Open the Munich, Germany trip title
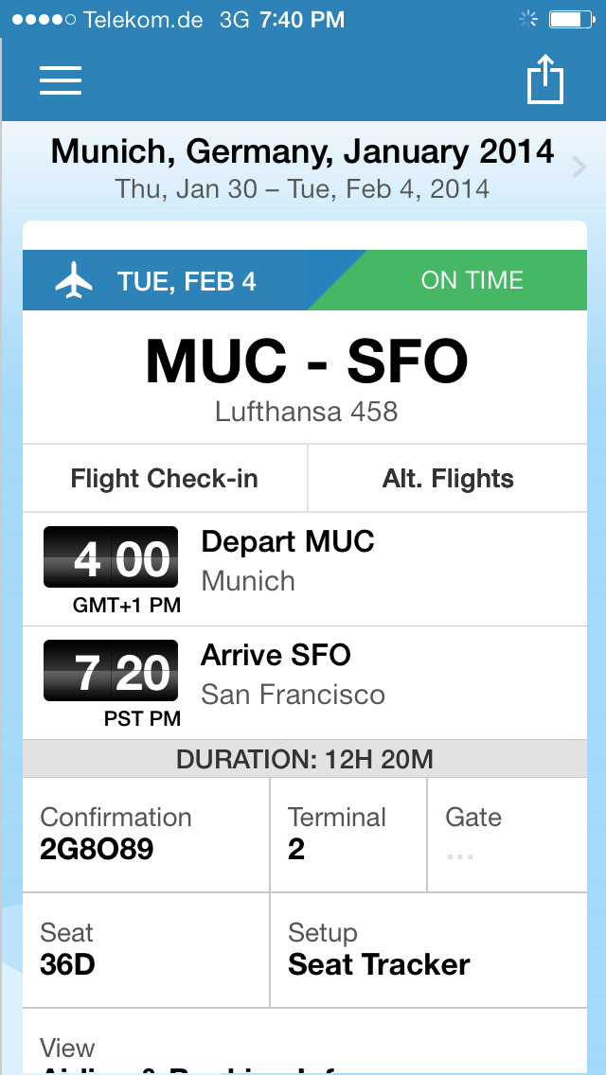 point(302,151)
